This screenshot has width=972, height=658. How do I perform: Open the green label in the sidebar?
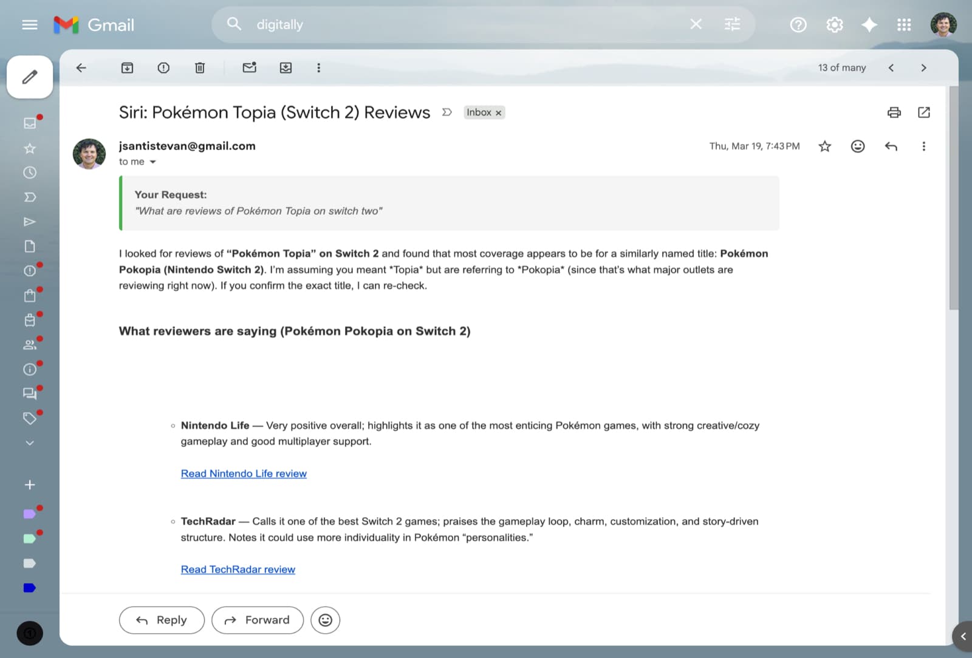click(x=30, y=539)
